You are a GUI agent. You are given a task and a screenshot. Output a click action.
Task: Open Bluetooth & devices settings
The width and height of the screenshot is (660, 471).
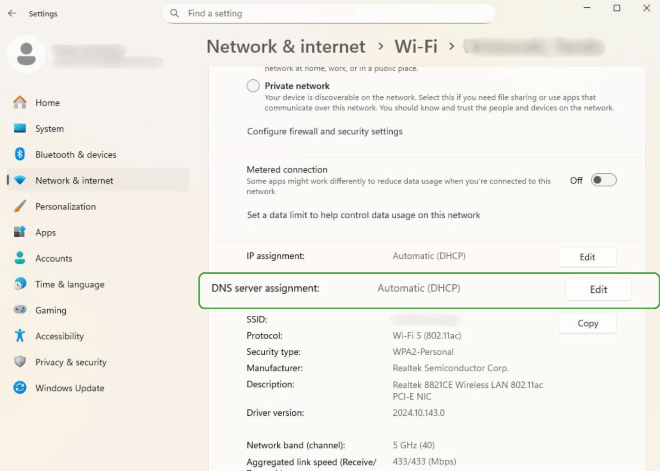[98, 154]
